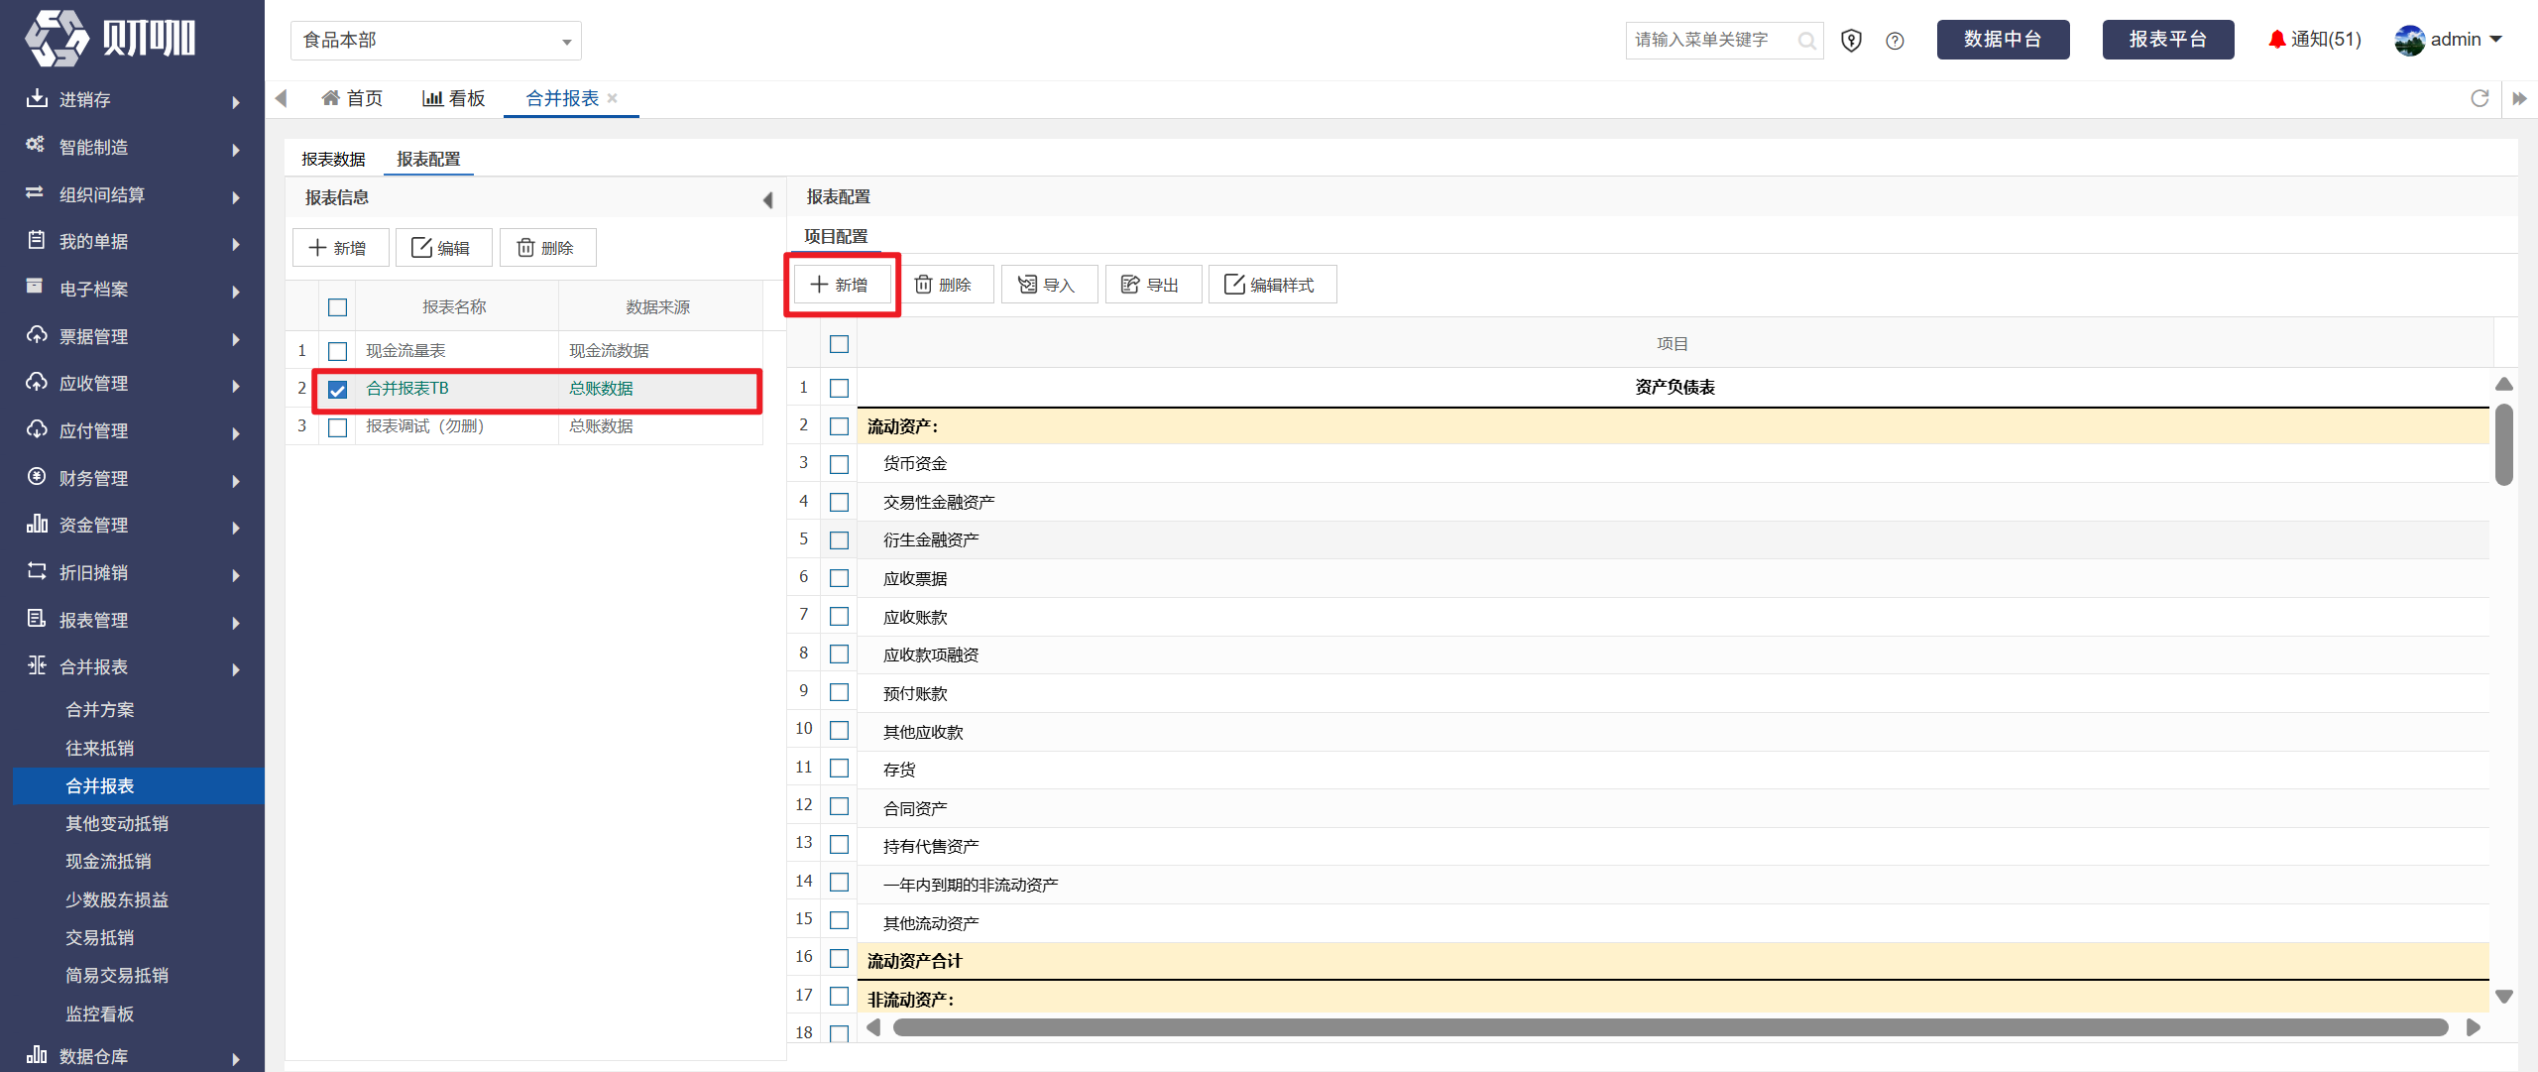Click the 数据中台 button
Screen dimensions: 2538x1072
click(2003, 40)
